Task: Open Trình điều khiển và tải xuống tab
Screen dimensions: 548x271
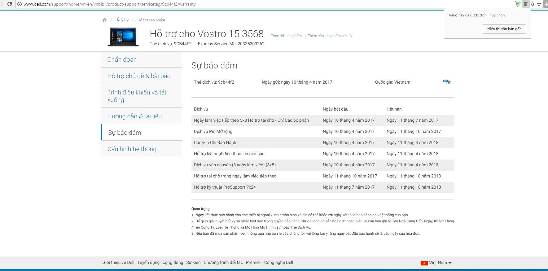Action: pos(142,96)
